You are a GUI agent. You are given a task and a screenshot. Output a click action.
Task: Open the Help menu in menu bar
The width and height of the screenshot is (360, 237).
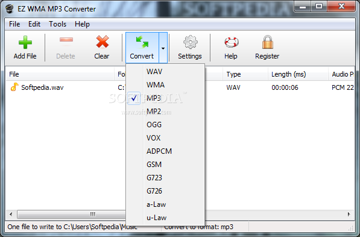[x=82, y=24]
